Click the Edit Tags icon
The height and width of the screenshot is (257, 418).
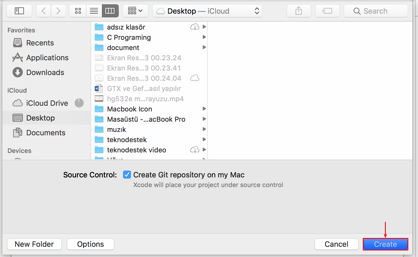[327, 11]
